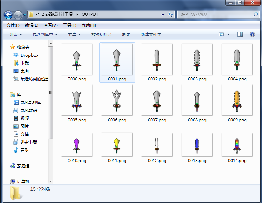Viewport: 262px width, 203px height.
Task: Select Dropbox in favorites
Action: [29, 55]
